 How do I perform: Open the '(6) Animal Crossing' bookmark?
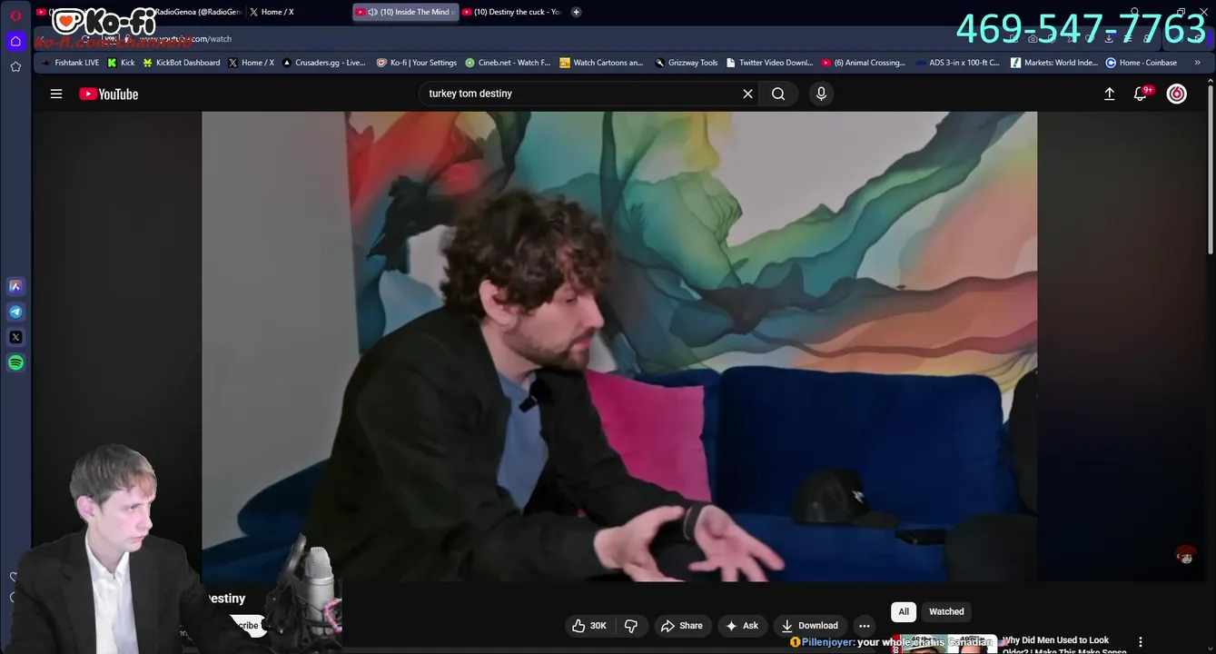click(x=864, y=63)
